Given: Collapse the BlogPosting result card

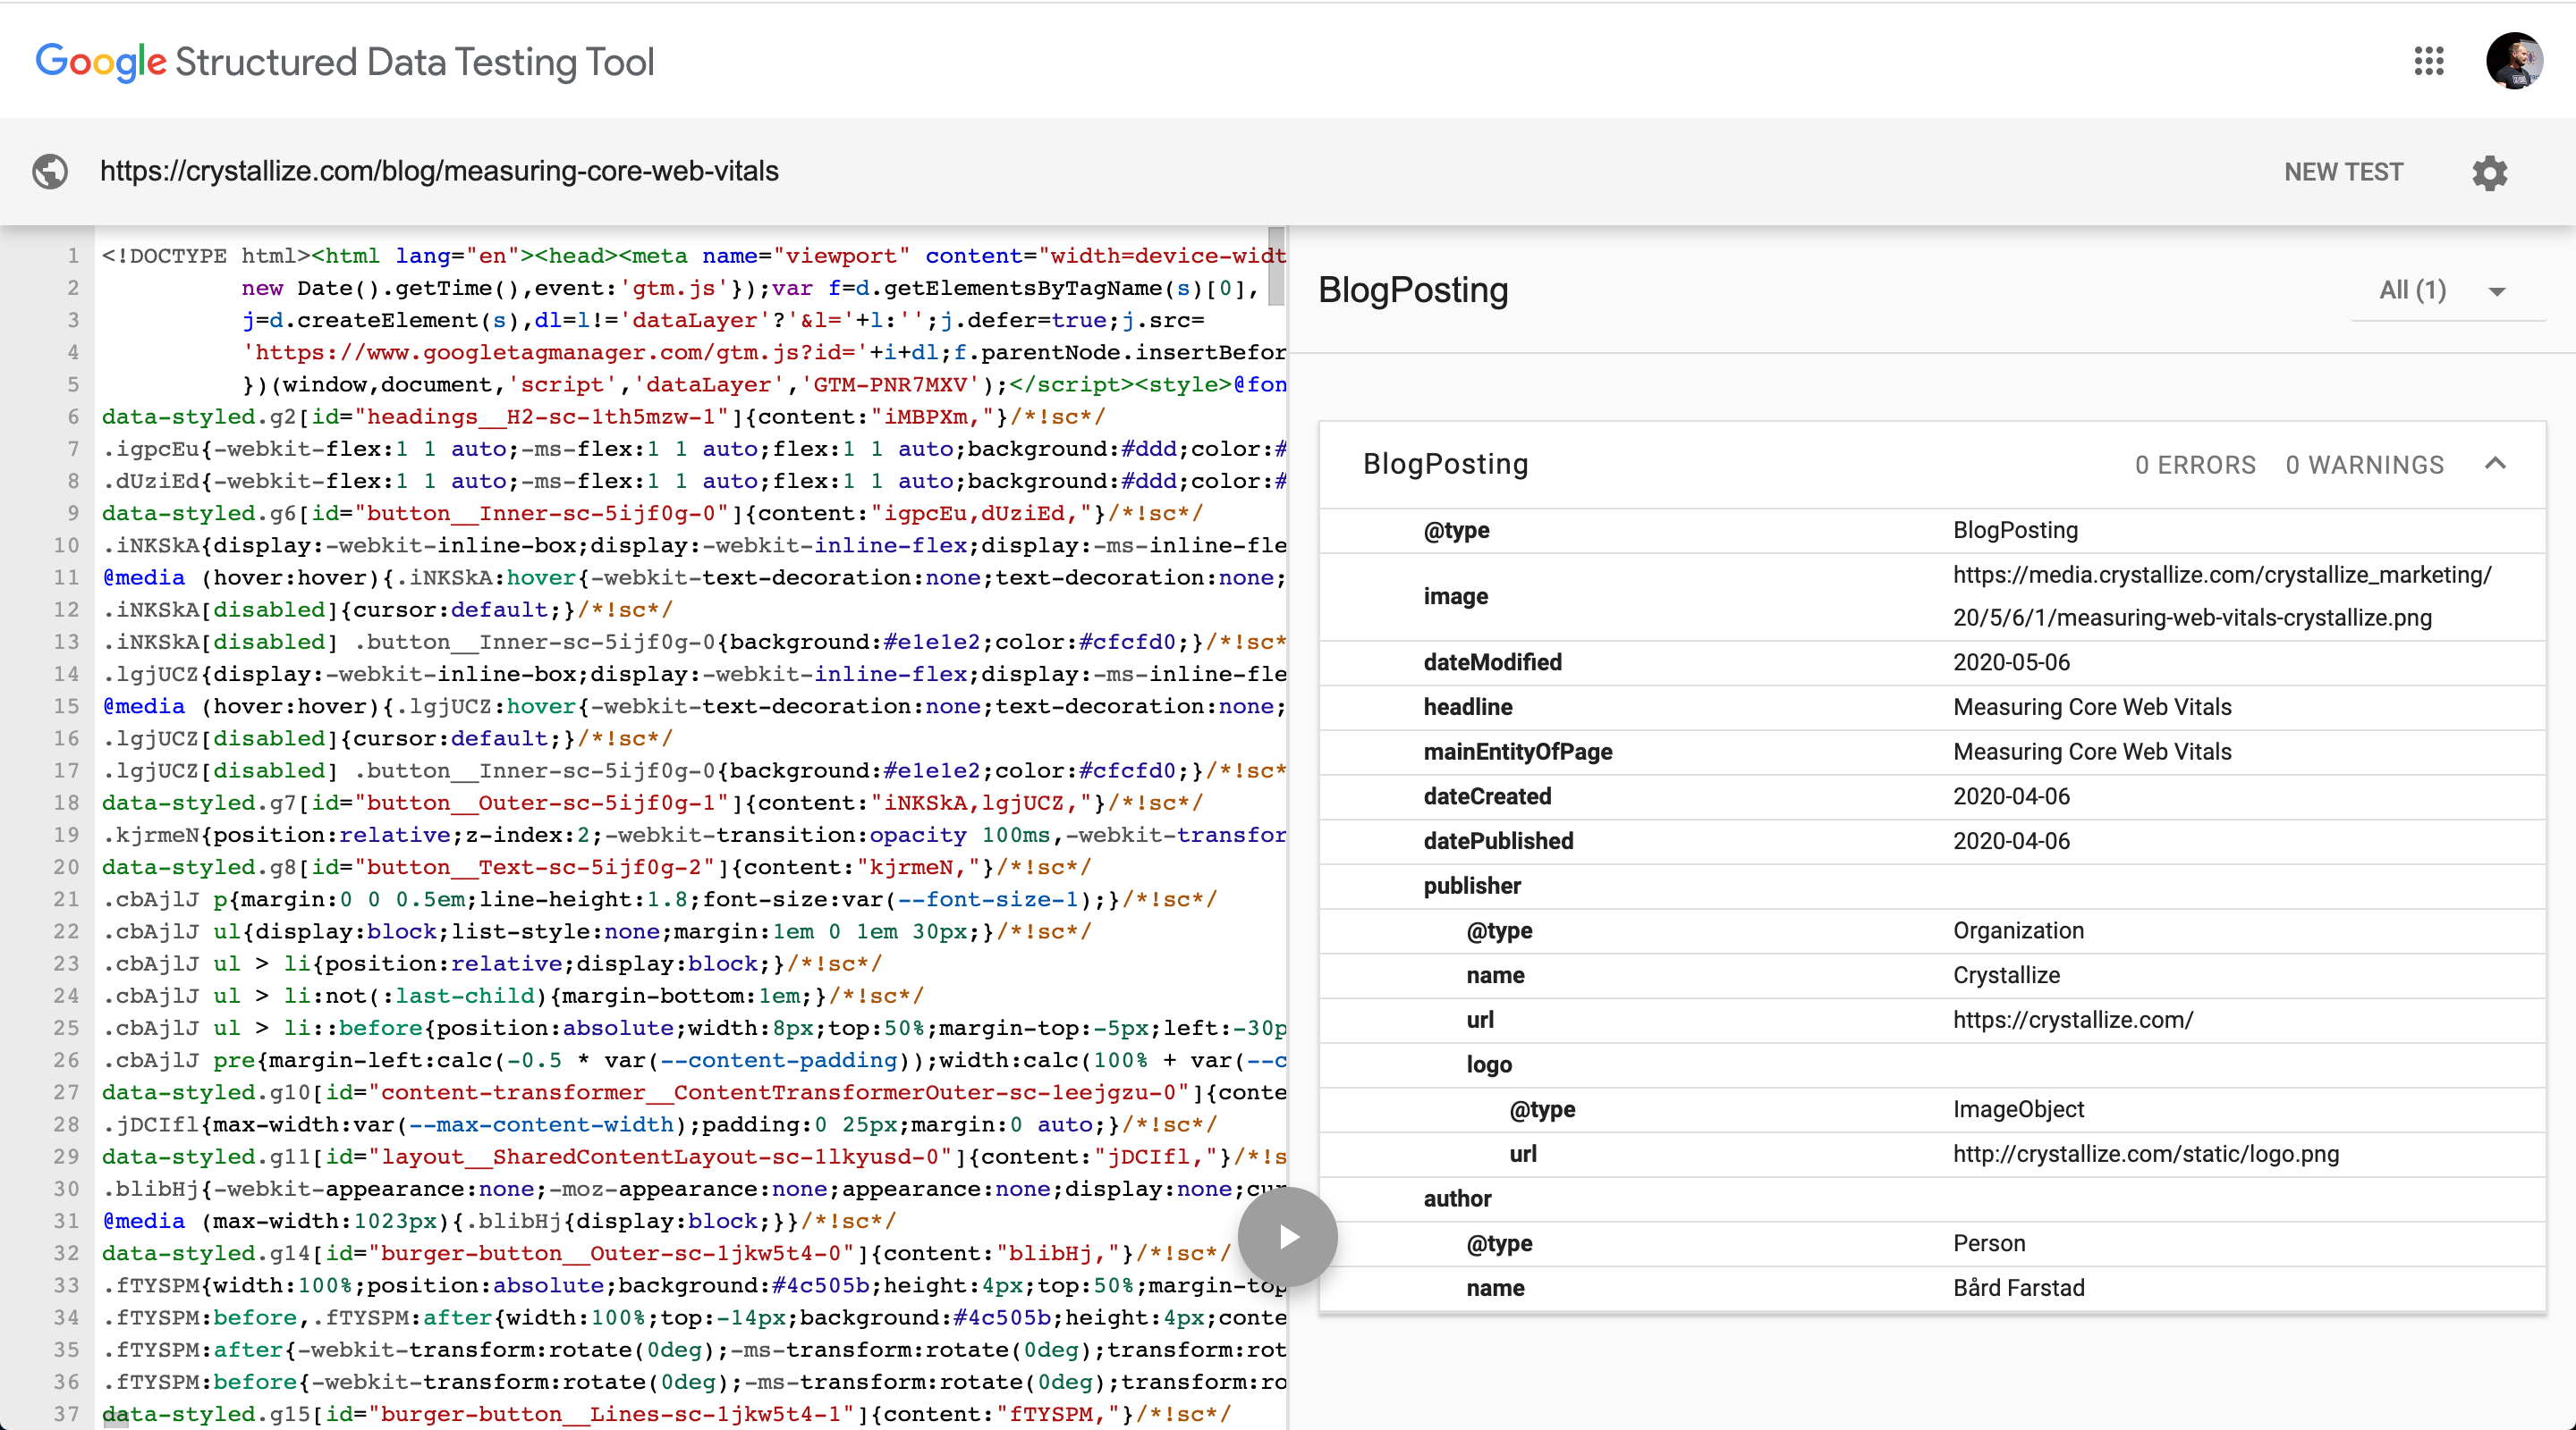Looking at the screenshot, I should [x=2495, y=464].
